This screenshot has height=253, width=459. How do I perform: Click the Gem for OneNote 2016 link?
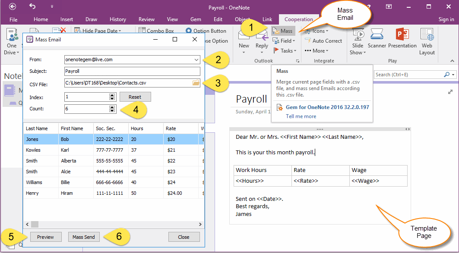pos(328,107)
